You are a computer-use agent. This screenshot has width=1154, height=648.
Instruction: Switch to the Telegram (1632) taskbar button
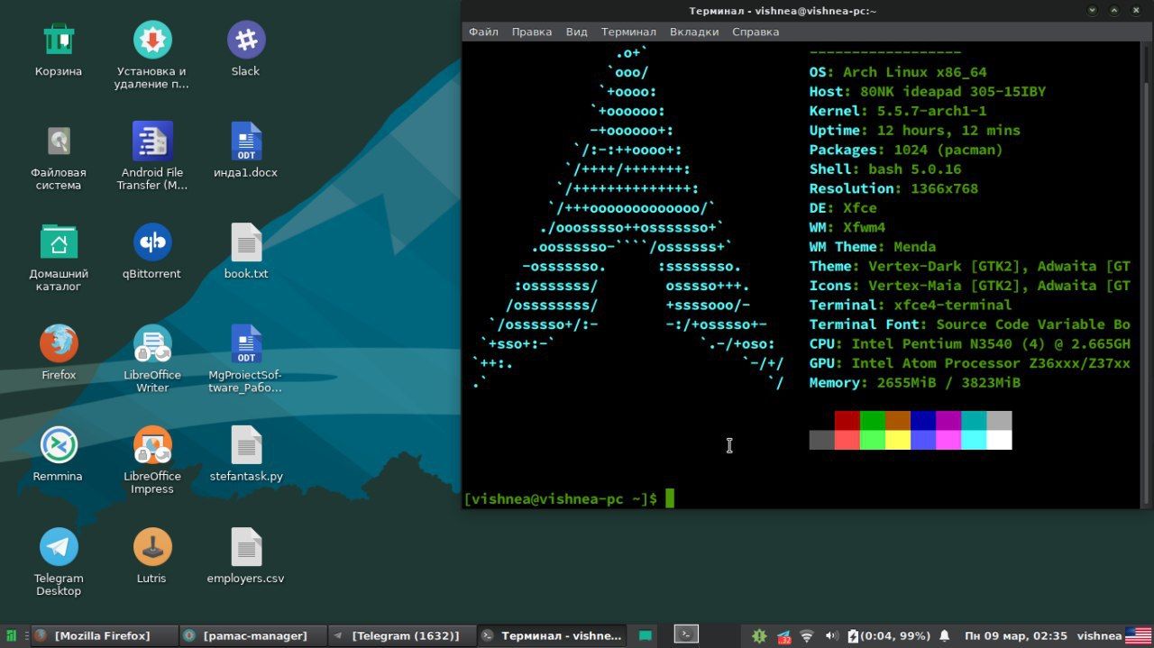pyautogui.click(x=400, y=635)
